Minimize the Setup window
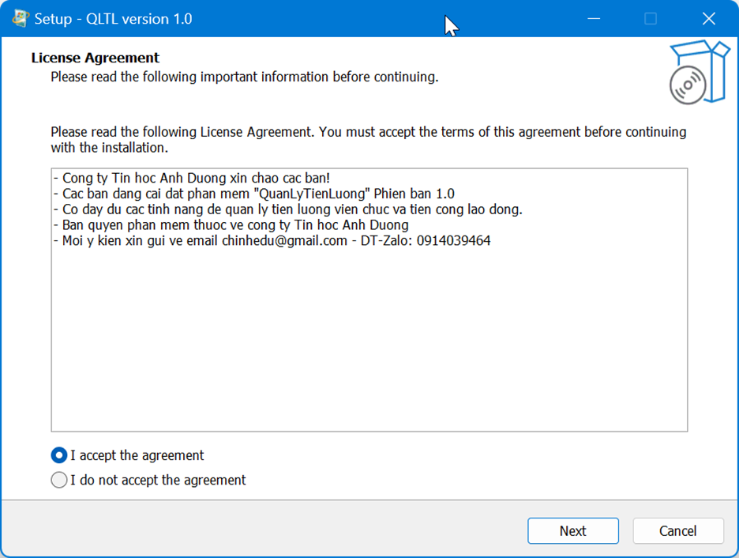Image resolution: width=739 pixels, height=558 pixels. tap(591, 18)
